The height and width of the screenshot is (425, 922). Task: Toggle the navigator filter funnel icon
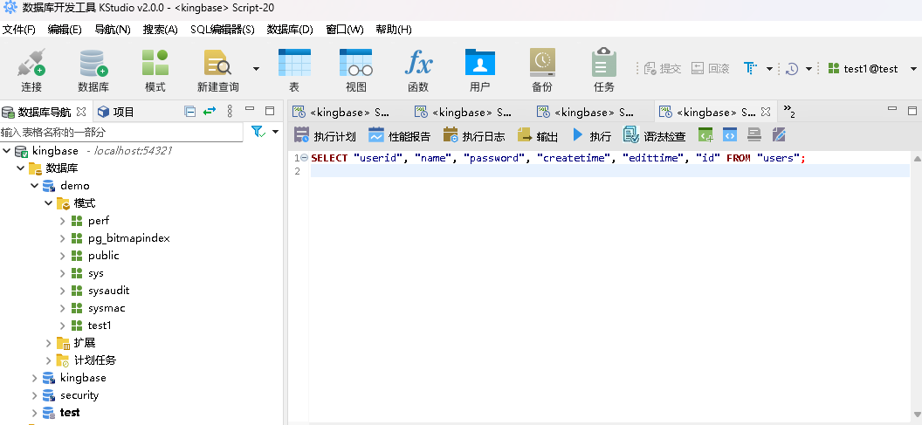pyautogui.click(x=258, y=132)
